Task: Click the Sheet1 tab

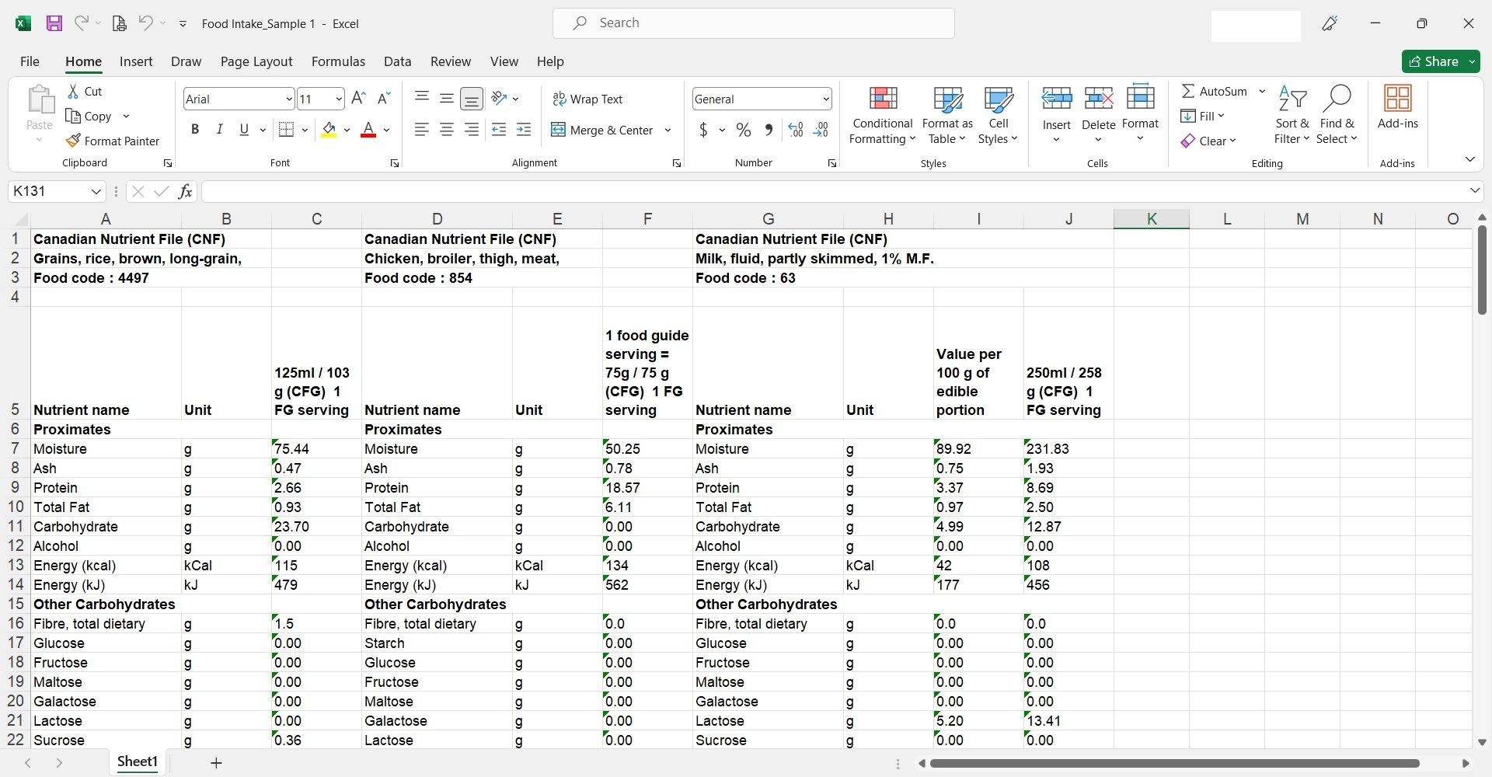Action: point(137,761)
